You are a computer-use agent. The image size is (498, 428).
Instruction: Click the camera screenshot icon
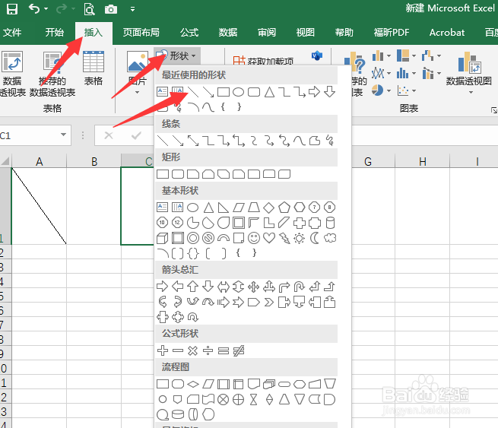(111, 10)
